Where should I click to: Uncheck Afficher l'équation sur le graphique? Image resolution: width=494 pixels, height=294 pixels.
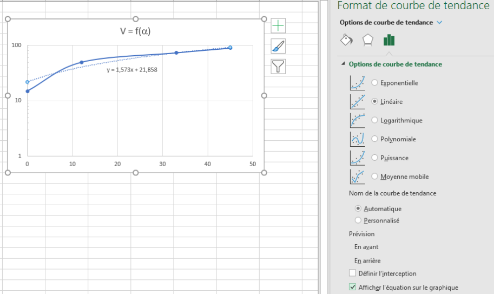tap(353, 287)
